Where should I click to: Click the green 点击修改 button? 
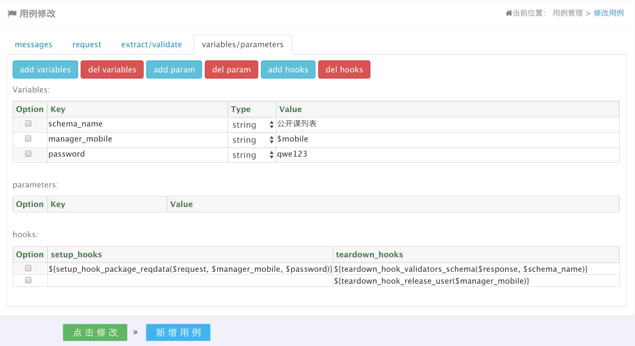95,332
